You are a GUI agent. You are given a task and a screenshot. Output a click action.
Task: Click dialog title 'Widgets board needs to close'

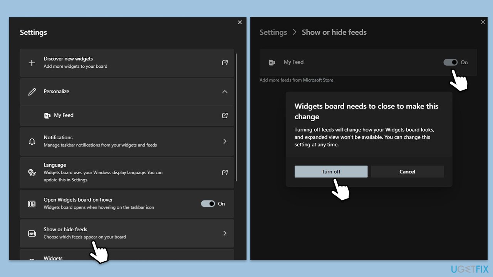tap(366, 112)
